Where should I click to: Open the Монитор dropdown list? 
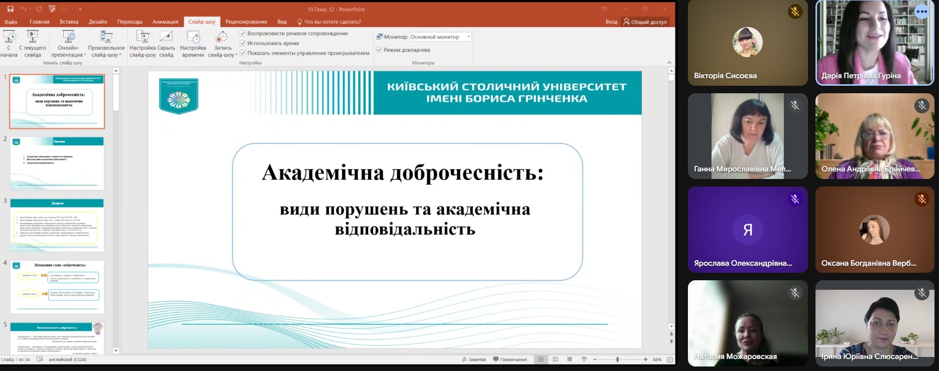point(468,37)
